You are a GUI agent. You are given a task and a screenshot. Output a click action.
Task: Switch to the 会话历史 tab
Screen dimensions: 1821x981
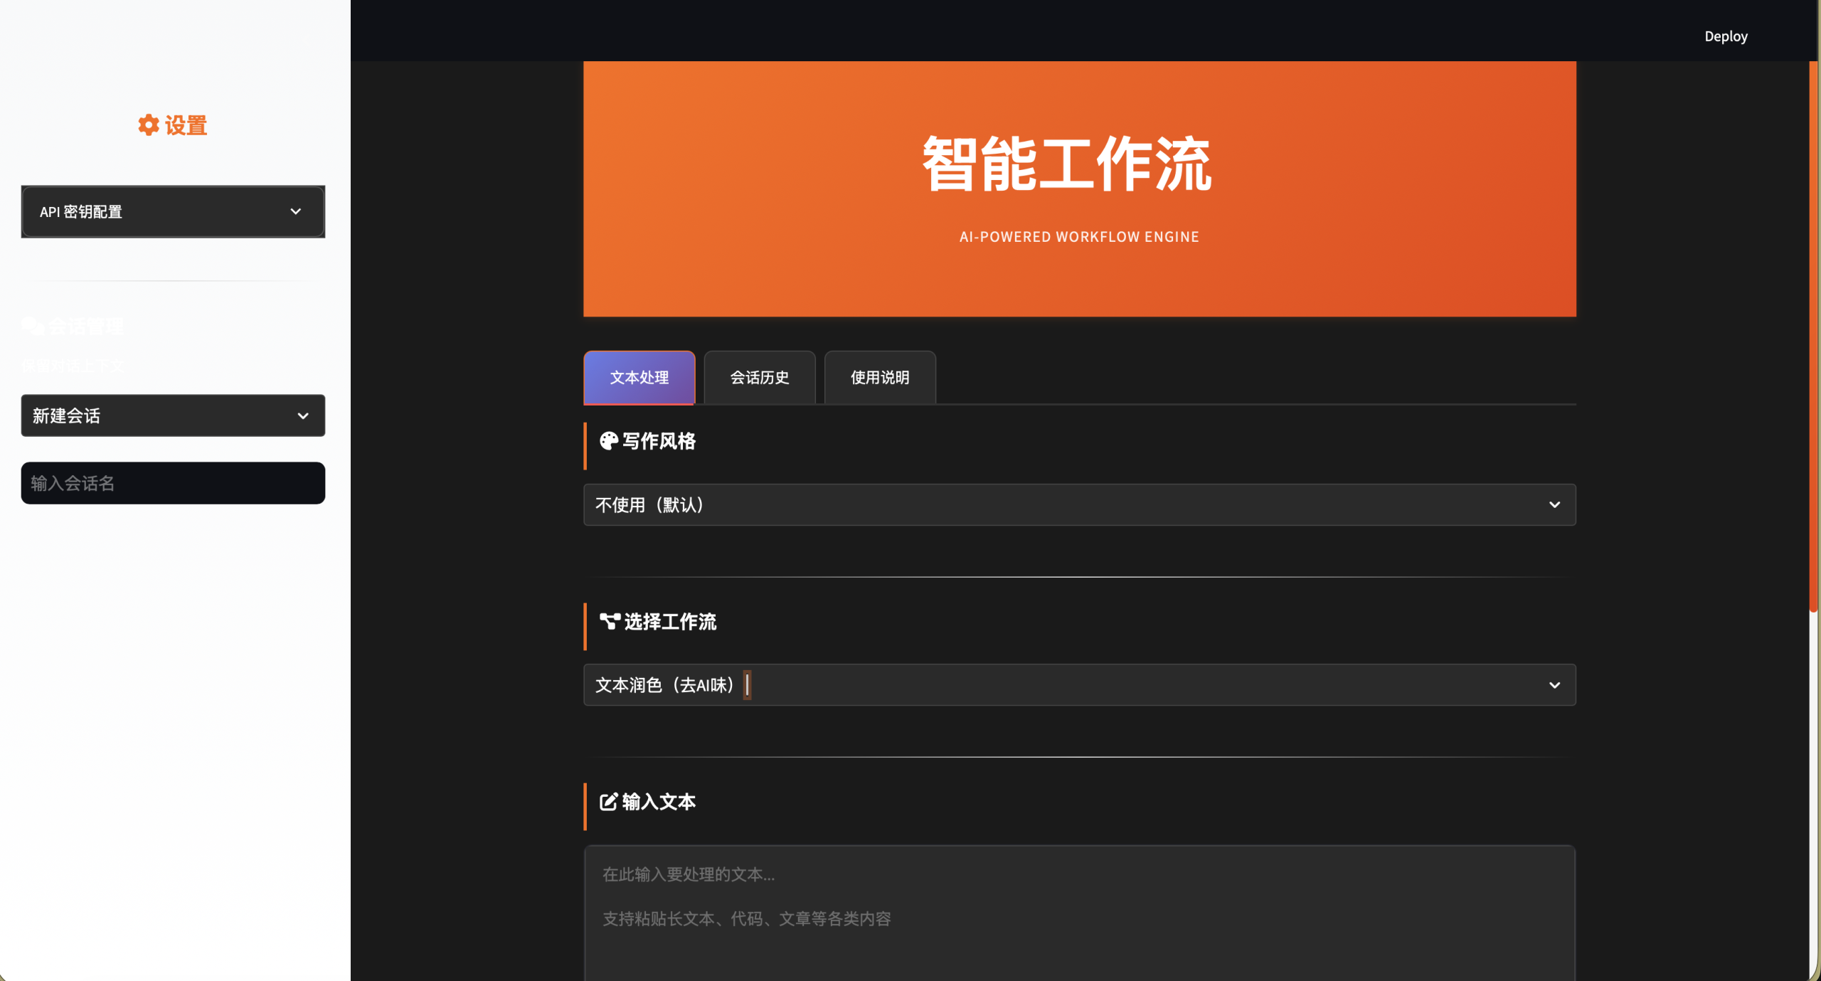click(759, 378)
